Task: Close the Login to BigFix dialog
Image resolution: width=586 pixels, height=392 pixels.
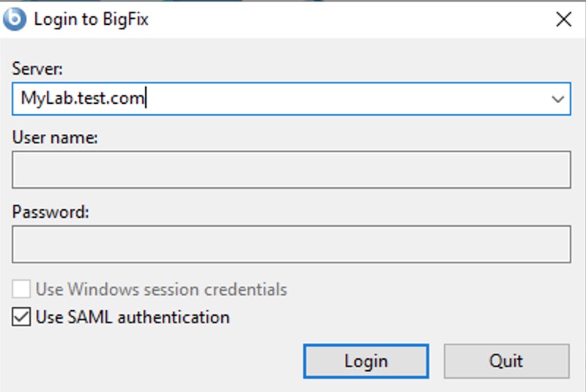Action: point(563,20)
